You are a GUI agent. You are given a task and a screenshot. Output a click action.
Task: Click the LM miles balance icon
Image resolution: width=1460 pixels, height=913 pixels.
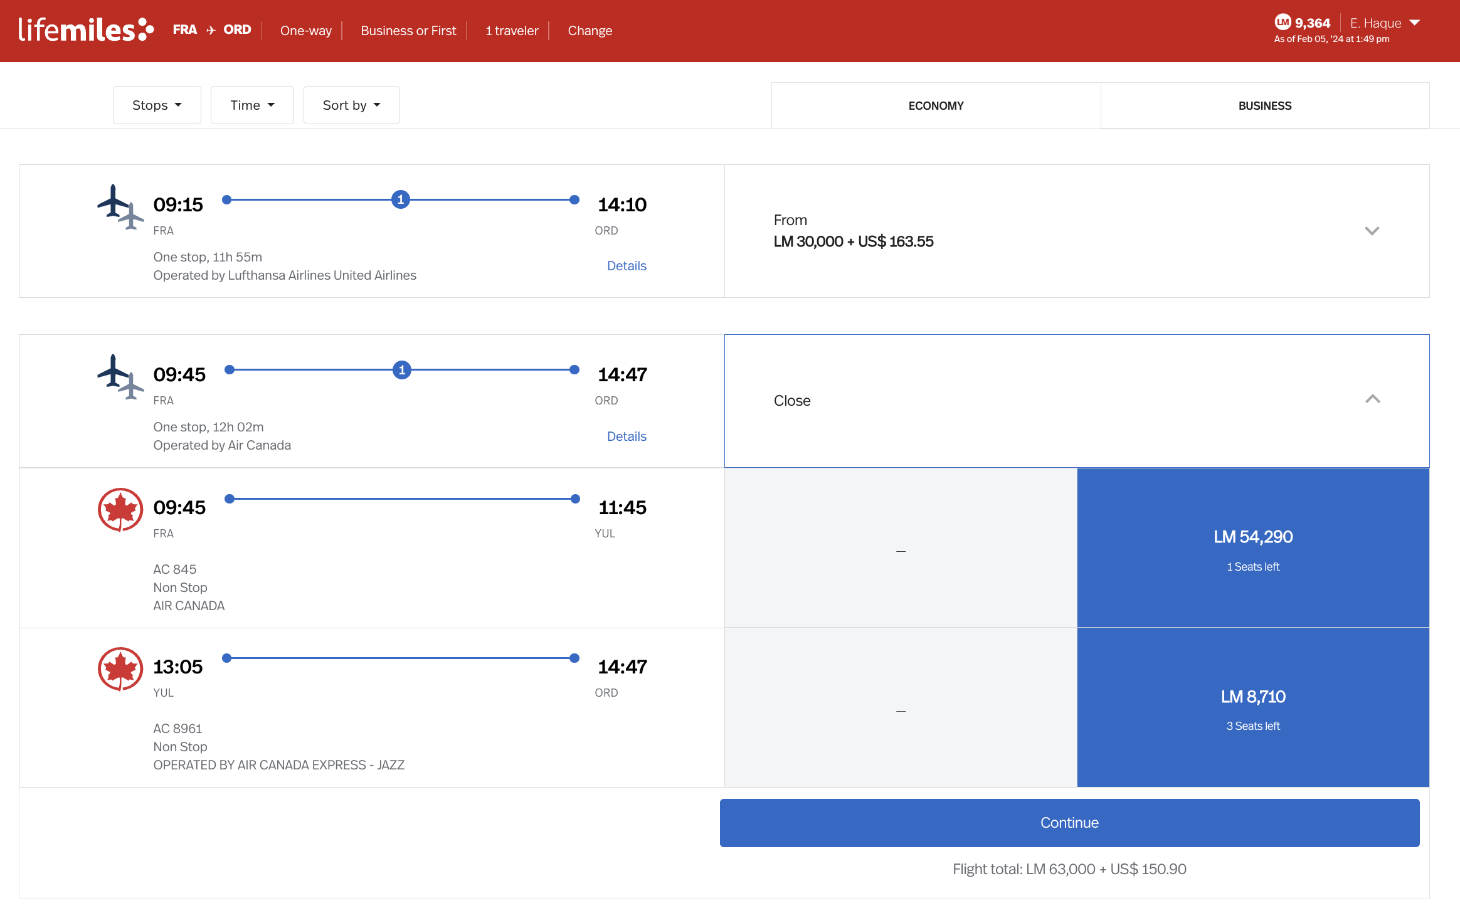click(x=1283, y=23)
